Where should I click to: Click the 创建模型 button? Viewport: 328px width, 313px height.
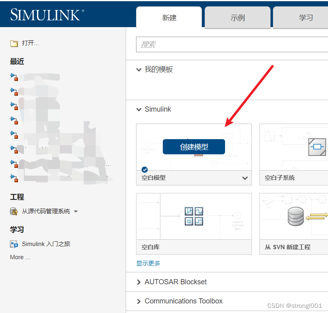point(194,147)
